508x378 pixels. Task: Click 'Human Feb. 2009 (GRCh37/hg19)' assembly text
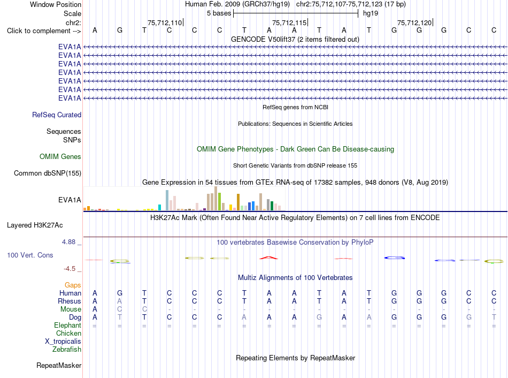237,4
